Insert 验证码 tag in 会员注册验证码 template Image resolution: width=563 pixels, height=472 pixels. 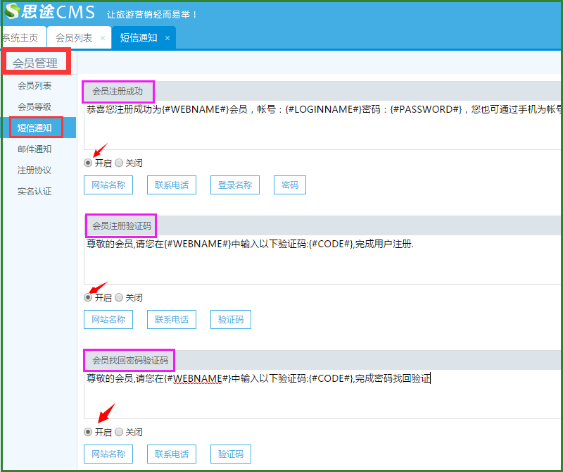(x=230, y=319)
